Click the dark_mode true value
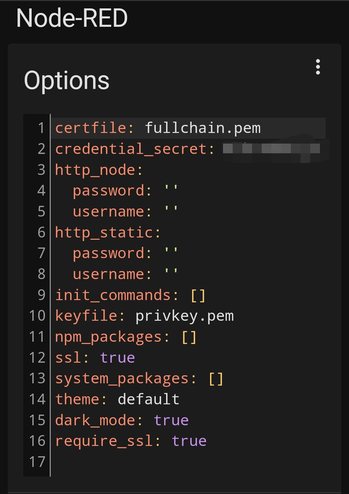This screenshot has height=494, width=349. pos(171,420)
